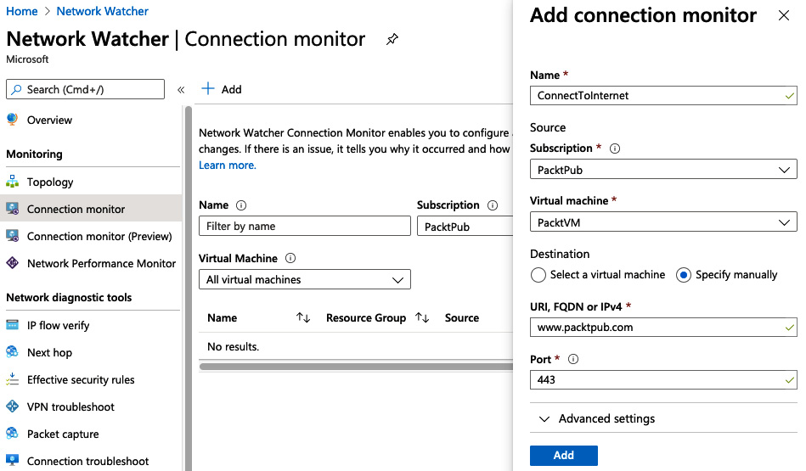Screen dimensions: 806x471
Task: Open Next hop tool
Action: [49, 353]
